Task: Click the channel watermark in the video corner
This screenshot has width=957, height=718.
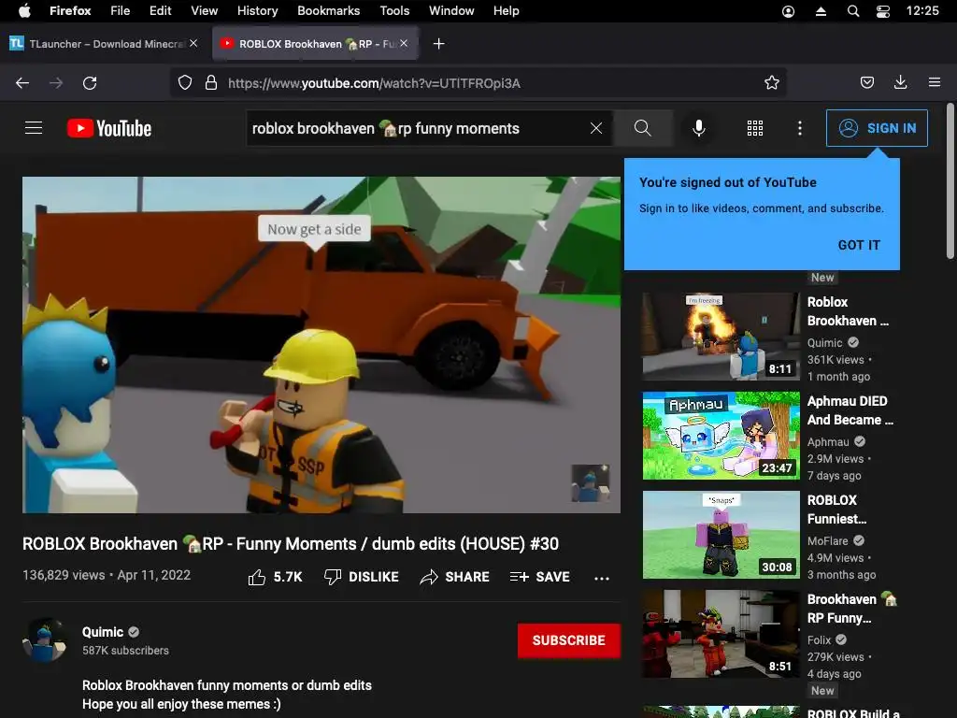Action: 590,483
